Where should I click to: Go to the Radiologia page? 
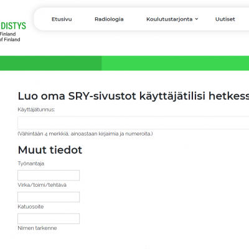[109, 19]
